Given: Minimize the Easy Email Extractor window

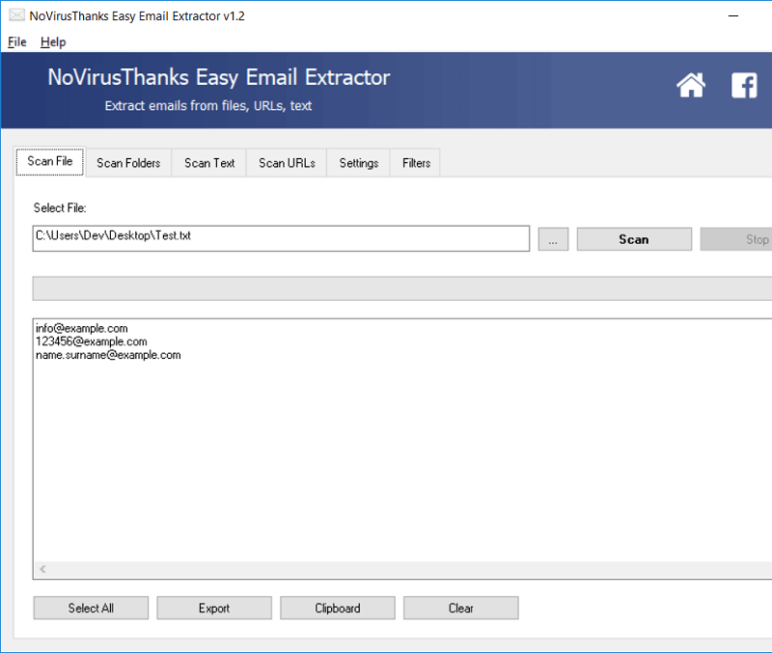Looking at the screenshot, I should point(733,15).
